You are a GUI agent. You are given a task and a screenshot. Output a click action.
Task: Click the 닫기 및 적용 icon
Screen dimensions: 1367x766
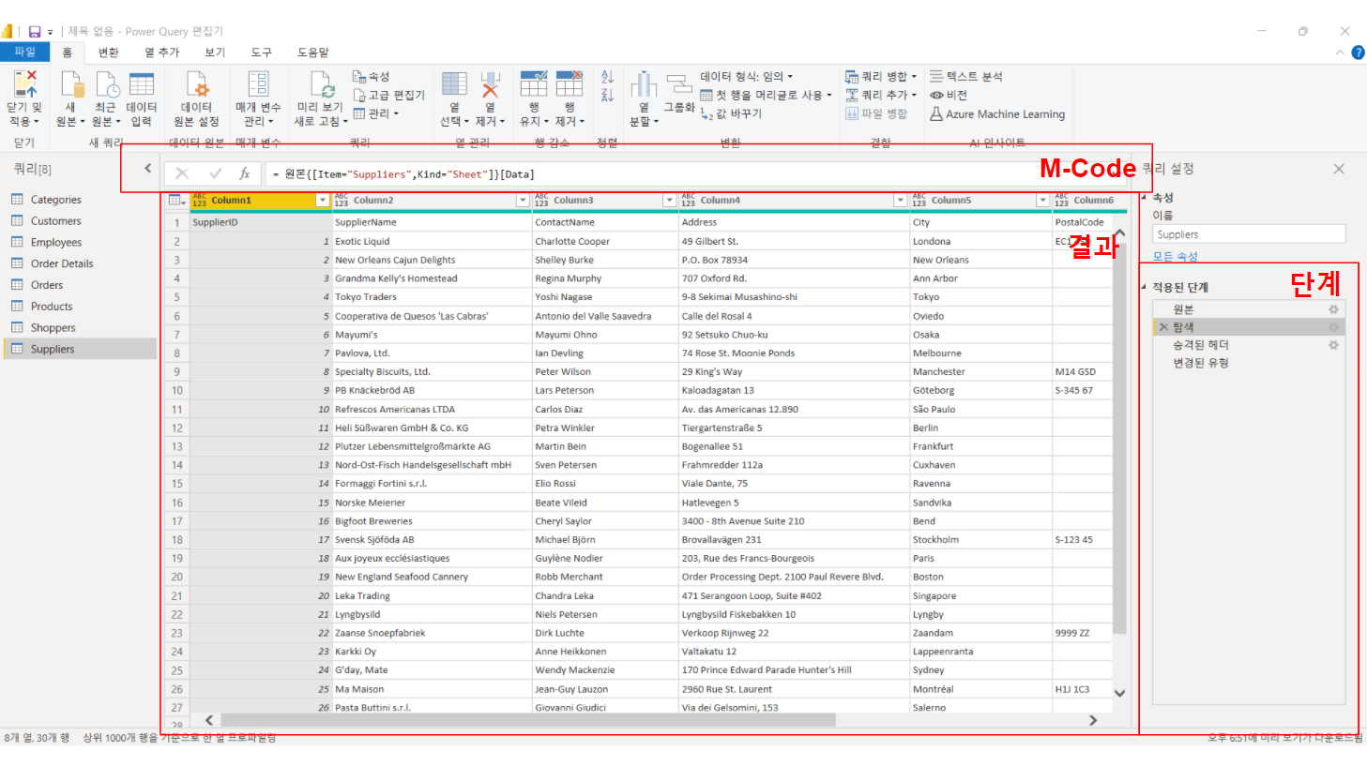pyautogui.click(x=25, y=83)
